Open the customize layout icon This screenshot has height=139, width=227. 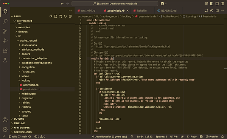click(207, 4)
